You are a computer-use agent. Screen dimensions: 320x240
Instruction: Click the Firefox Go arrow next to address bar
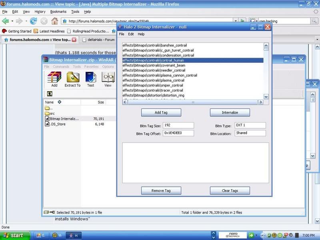click(242, 21)
